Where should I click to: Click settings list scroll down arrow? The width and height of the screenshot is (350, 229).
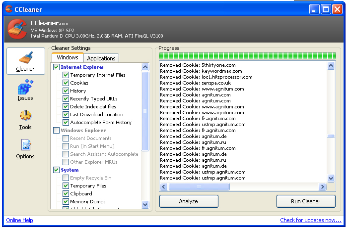(145, 204)
